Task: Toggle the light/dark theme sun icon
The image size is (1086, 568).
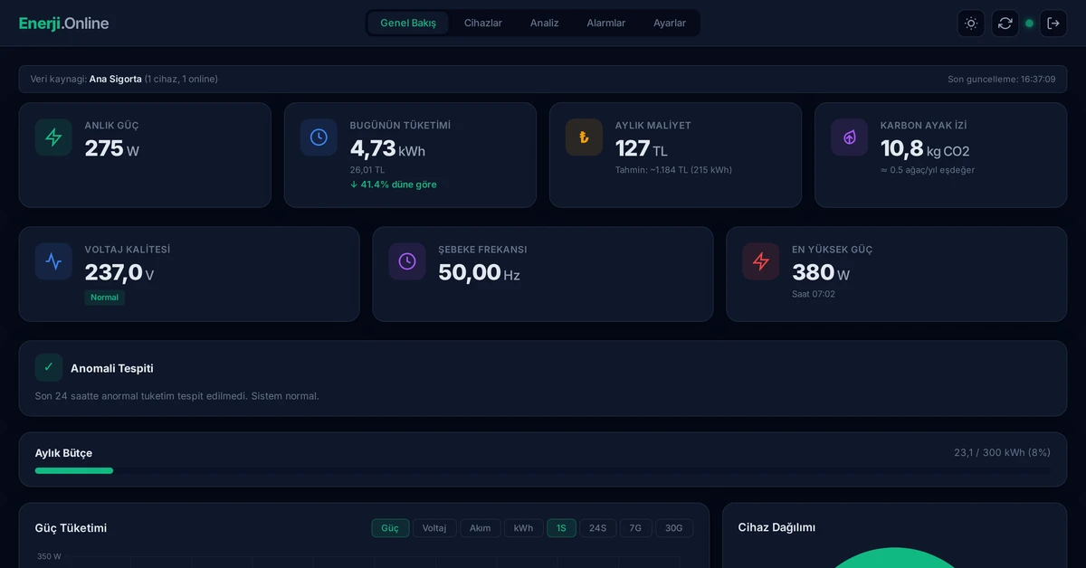Action: (x=971, y=24)
